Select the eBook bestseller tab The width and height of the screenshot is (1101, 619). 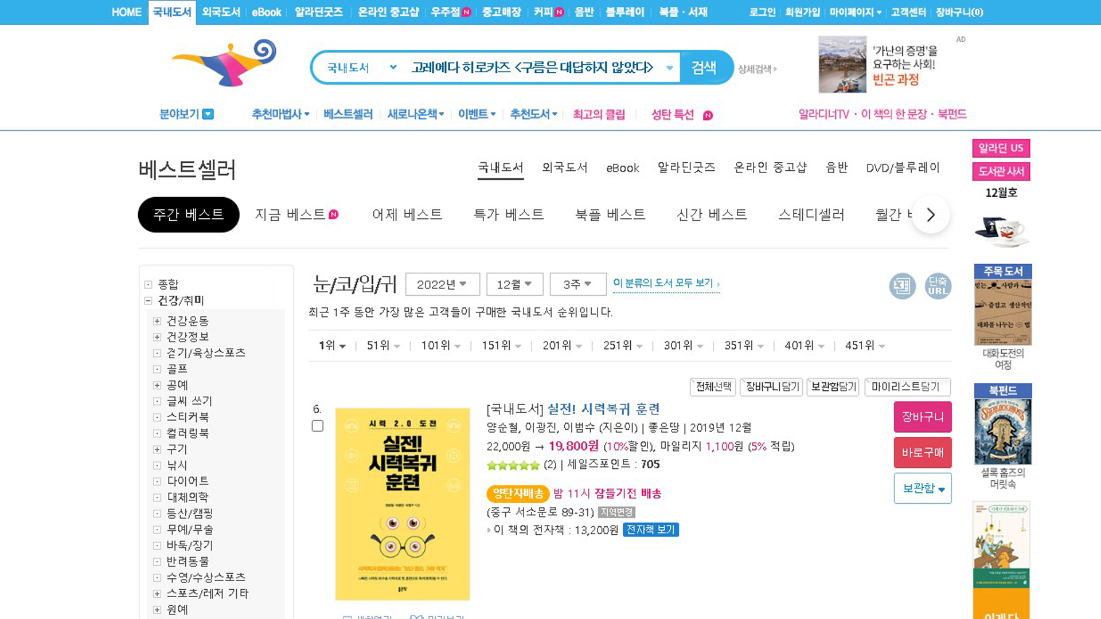622,168
